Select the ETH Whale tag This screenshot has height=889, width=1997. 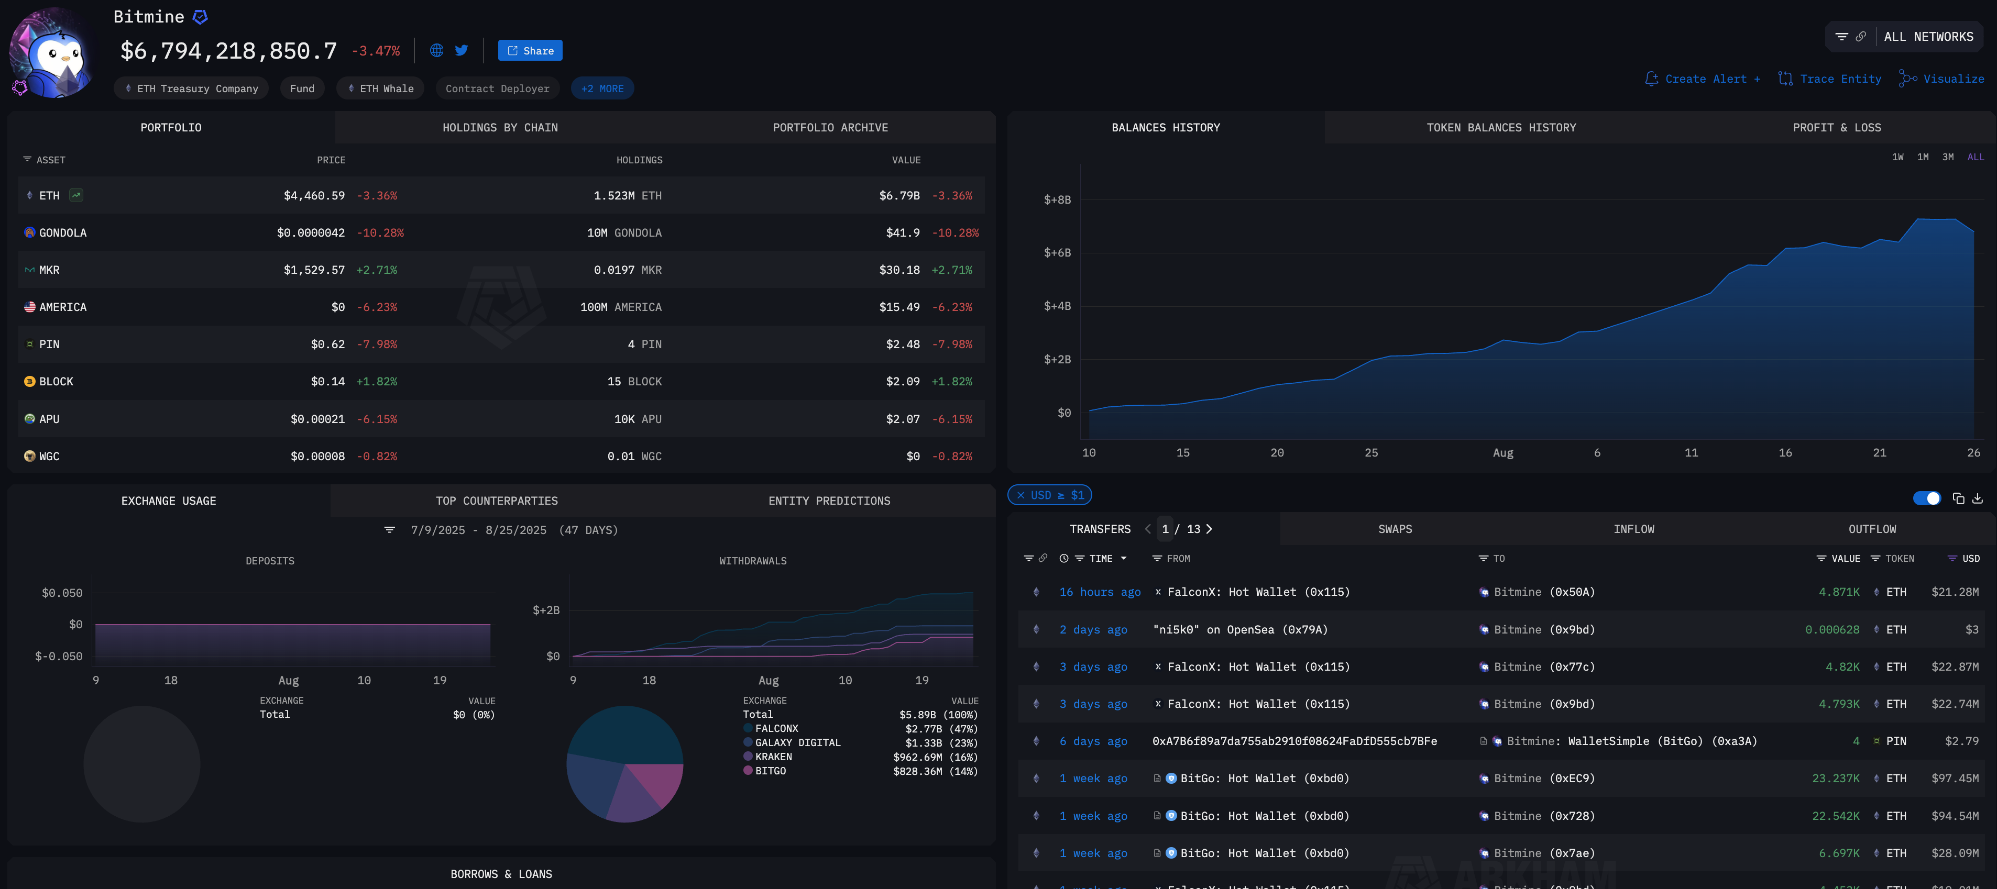coord(381,88)
